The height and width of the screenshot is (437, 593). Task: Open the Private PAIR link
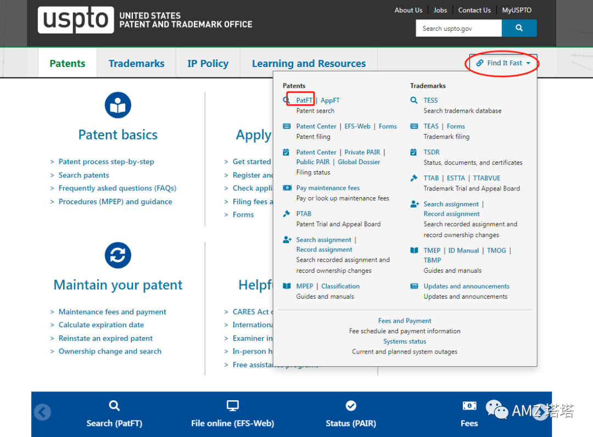pyautogui.click(x=362, y=152)
